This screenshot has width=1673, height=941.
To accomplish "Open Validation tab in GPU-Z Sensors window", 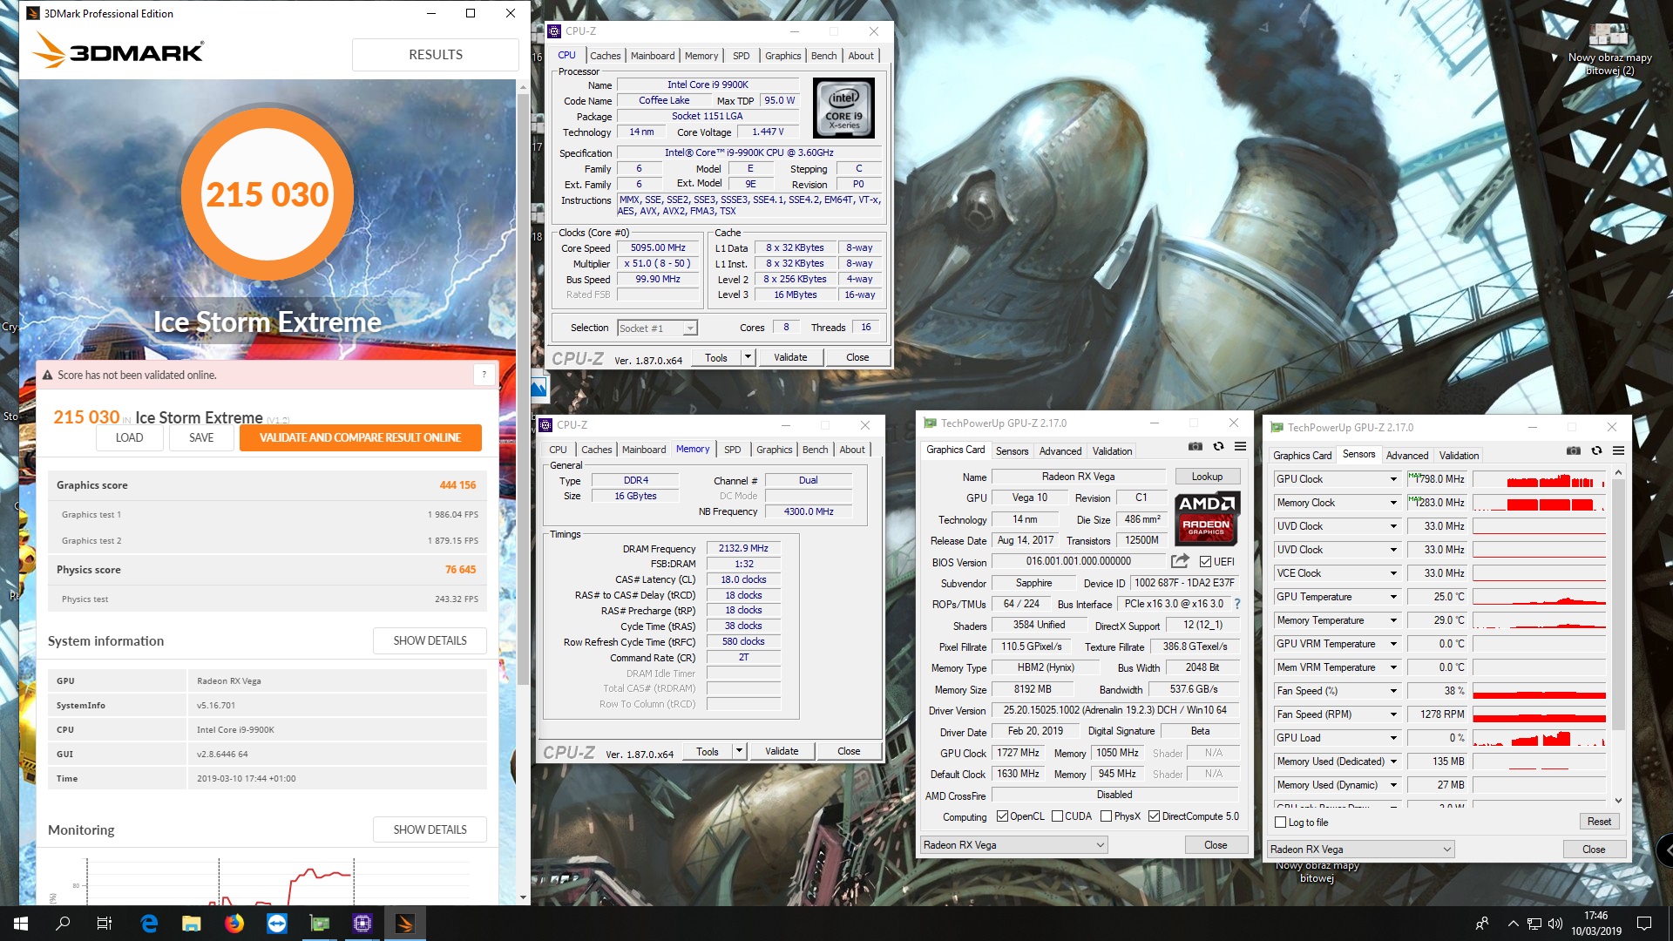I will tap(1460, 456).
